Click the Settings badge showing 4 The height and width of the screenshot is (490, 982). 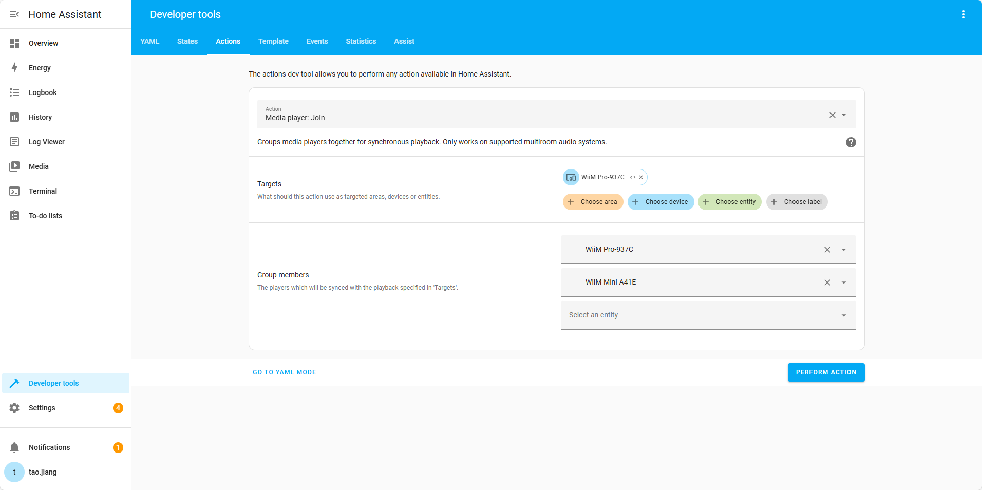click(118, 408)
